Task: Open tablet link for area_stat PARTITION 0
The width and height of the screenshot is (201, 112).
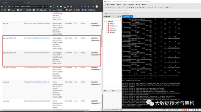Action: 37,101
